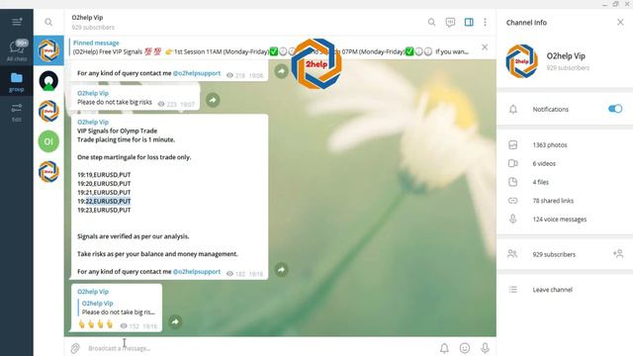Image resolution: width=633 pixels, height=356 pixels.
Task: Open the three-dot channel options menu
Action: [x=485, y=22]
